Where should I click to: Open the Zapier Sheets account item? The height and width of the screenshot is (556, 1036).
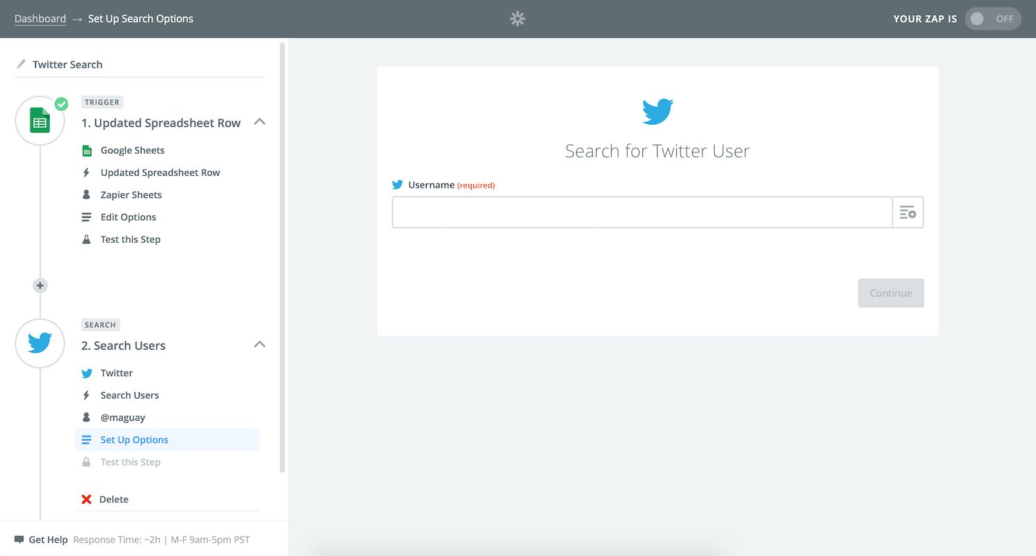[131, 195]
